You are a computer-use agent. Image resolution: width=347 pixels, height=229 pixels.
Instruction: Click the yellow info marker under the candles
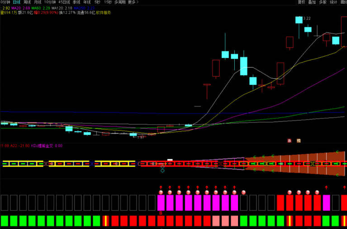(299, 141)
